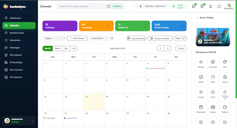The image size is (237, 128).
Task: Click the weather icon near the time
Action: click(141, 6)
